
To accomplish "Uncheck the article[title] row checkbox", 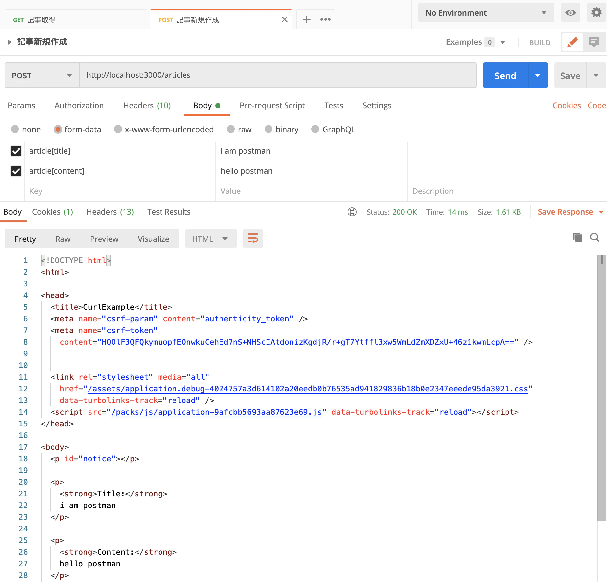I will tap(16, 151).
